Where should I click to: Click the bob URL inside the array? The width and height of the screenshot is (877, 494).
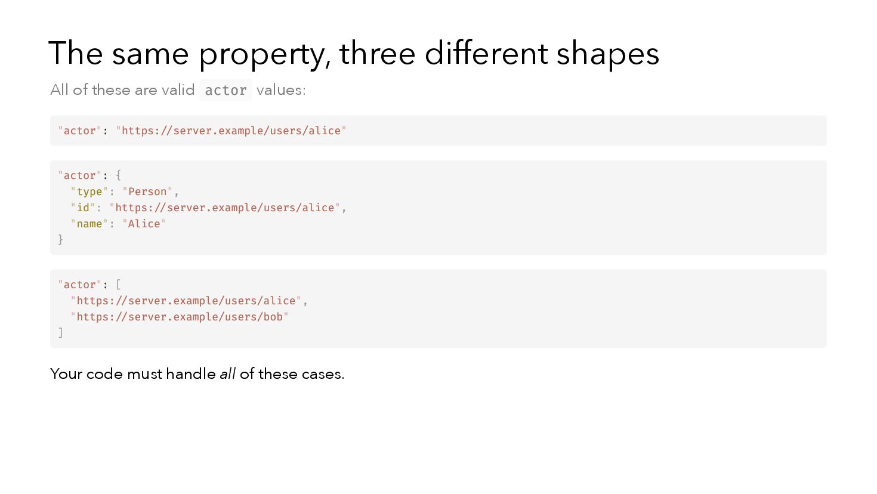click(x=180, y=317)
